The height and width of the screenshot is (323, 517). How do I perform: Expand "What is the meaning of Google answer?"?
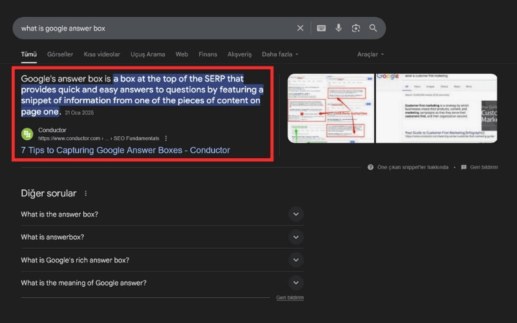296,282
